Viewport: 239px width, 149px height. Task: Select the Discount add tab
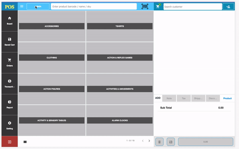pos(213,98)
